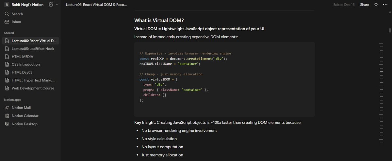Click the Notion Calendar icon

pyautogui.click(x=7, y=116)
